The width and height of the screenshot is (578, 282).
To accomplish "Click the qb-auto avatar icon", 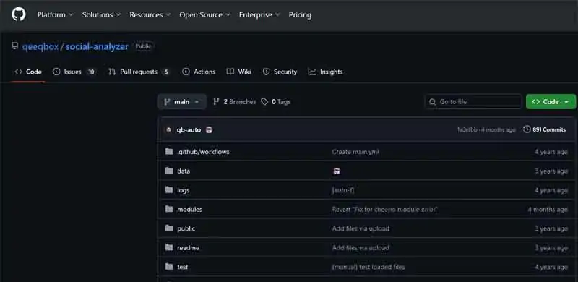I will pos(169,130).
